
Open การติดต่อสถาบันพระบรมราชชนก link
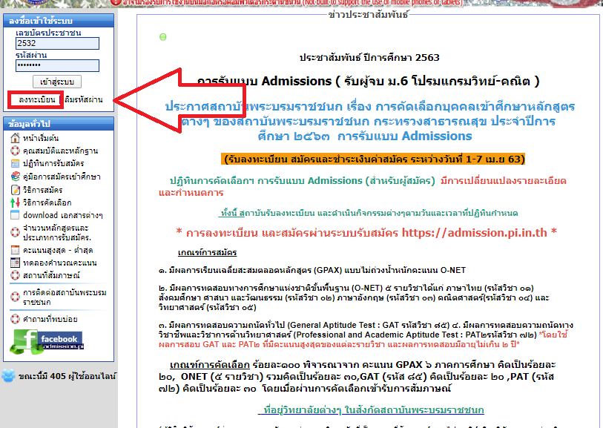[x=65, y=297]
